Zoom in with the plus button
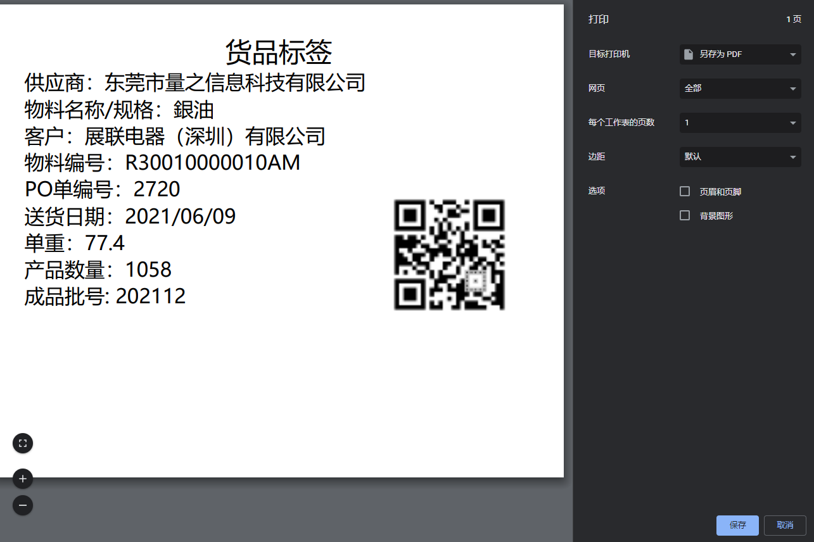 23,479
